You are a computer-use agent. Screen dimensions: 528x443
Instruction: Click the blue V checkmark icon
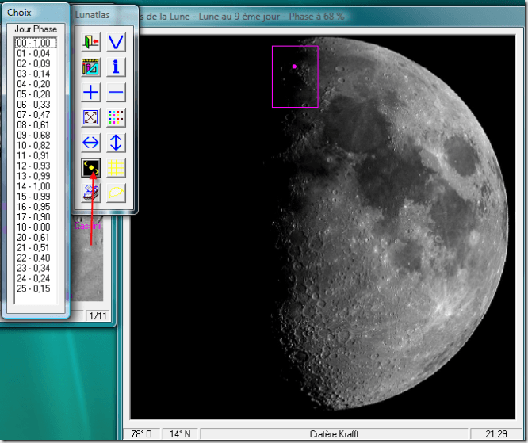117,42
